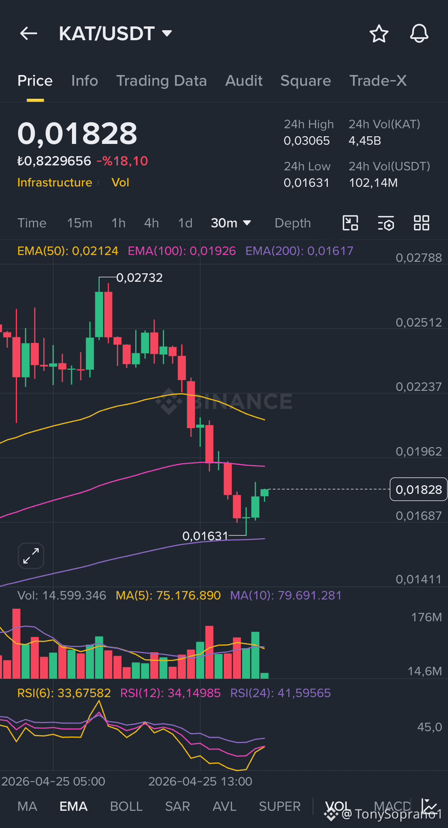This screenshot has height=828, width=448.
Task: Open the Infrastructure category tag
Action: tap(55, 182)
